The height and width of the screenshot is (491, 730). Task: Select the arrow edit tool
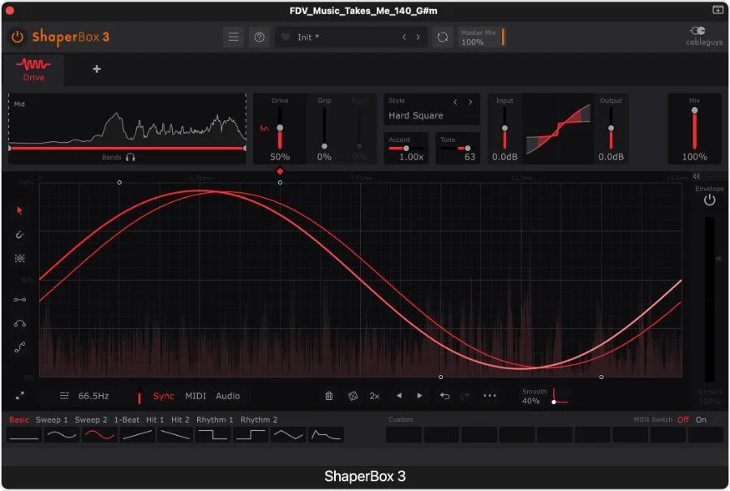(x=19, y=209)
